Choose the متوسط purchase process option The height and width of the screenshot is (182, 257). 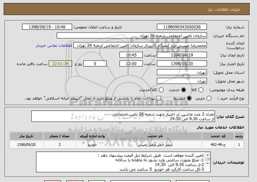pyautogui.click(x=189, y=98)
